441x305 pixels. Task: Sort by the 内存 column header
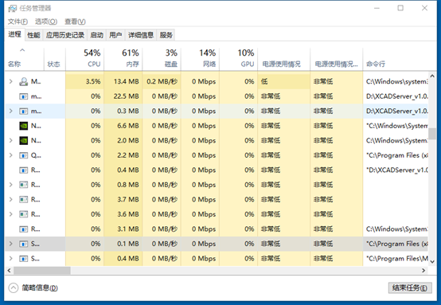(123, 58)
